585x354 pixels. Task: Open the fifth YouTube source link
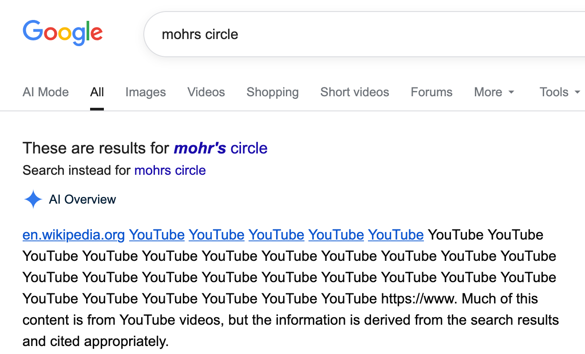396,235
